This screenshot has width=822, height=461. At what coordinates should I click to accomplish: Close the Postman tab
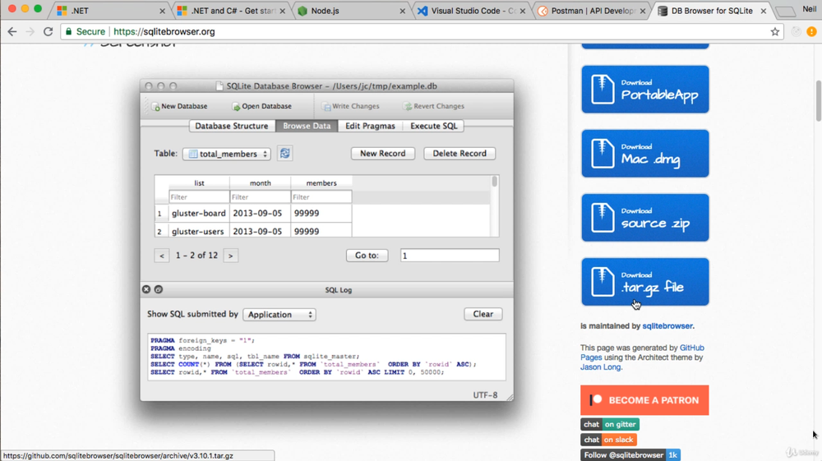(643, 11)
